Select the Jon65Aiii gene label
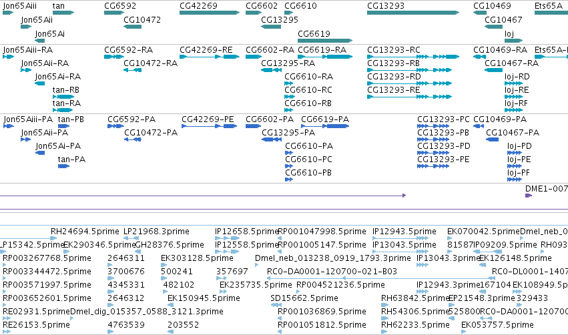568x335 pixels. pyautogui.click(x=19, y=6)
